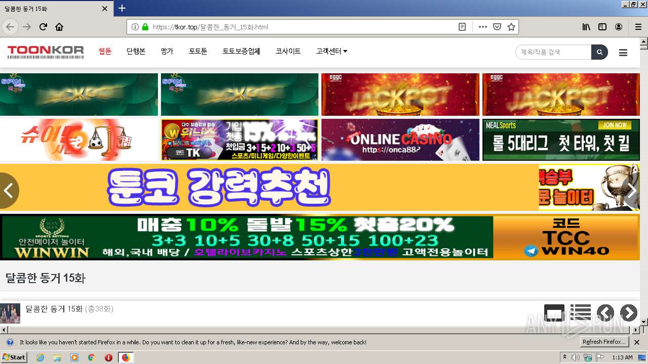This screenshot has height=364, width=648.
Task: Go to next episode arrow
Action: [629, 313]
